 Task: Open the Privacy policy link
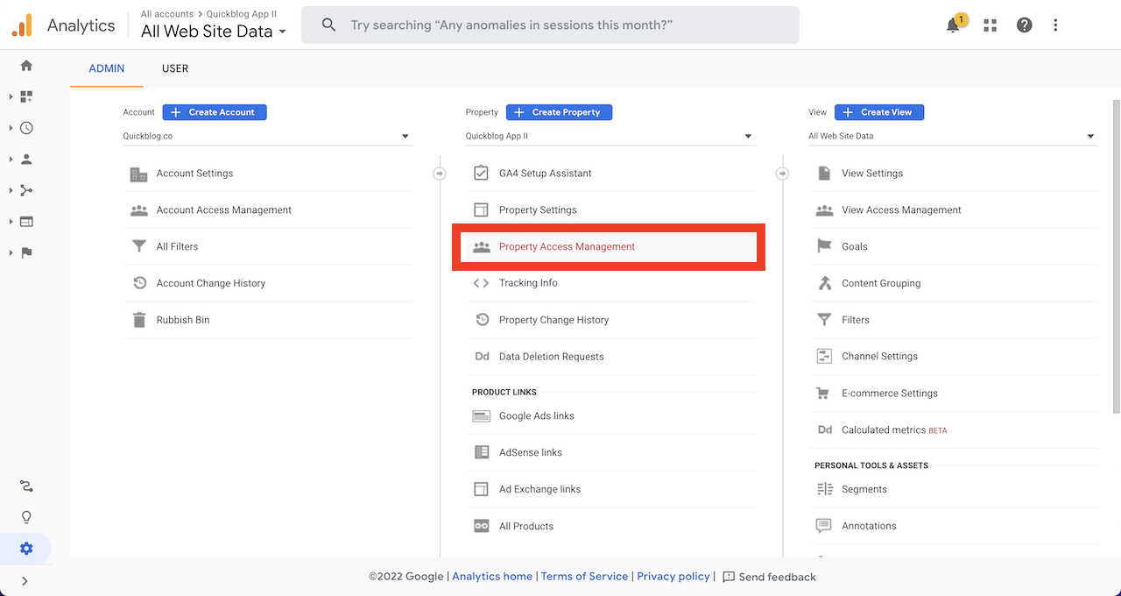pyautogui.click(x=673, y=577)
